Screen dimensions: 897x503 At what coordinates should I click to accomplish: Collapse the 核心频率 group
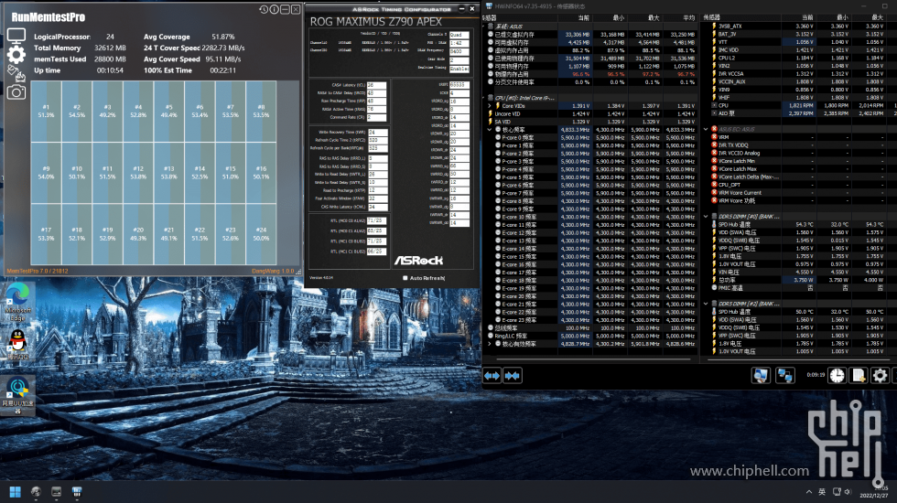click(x=490, y=130)
